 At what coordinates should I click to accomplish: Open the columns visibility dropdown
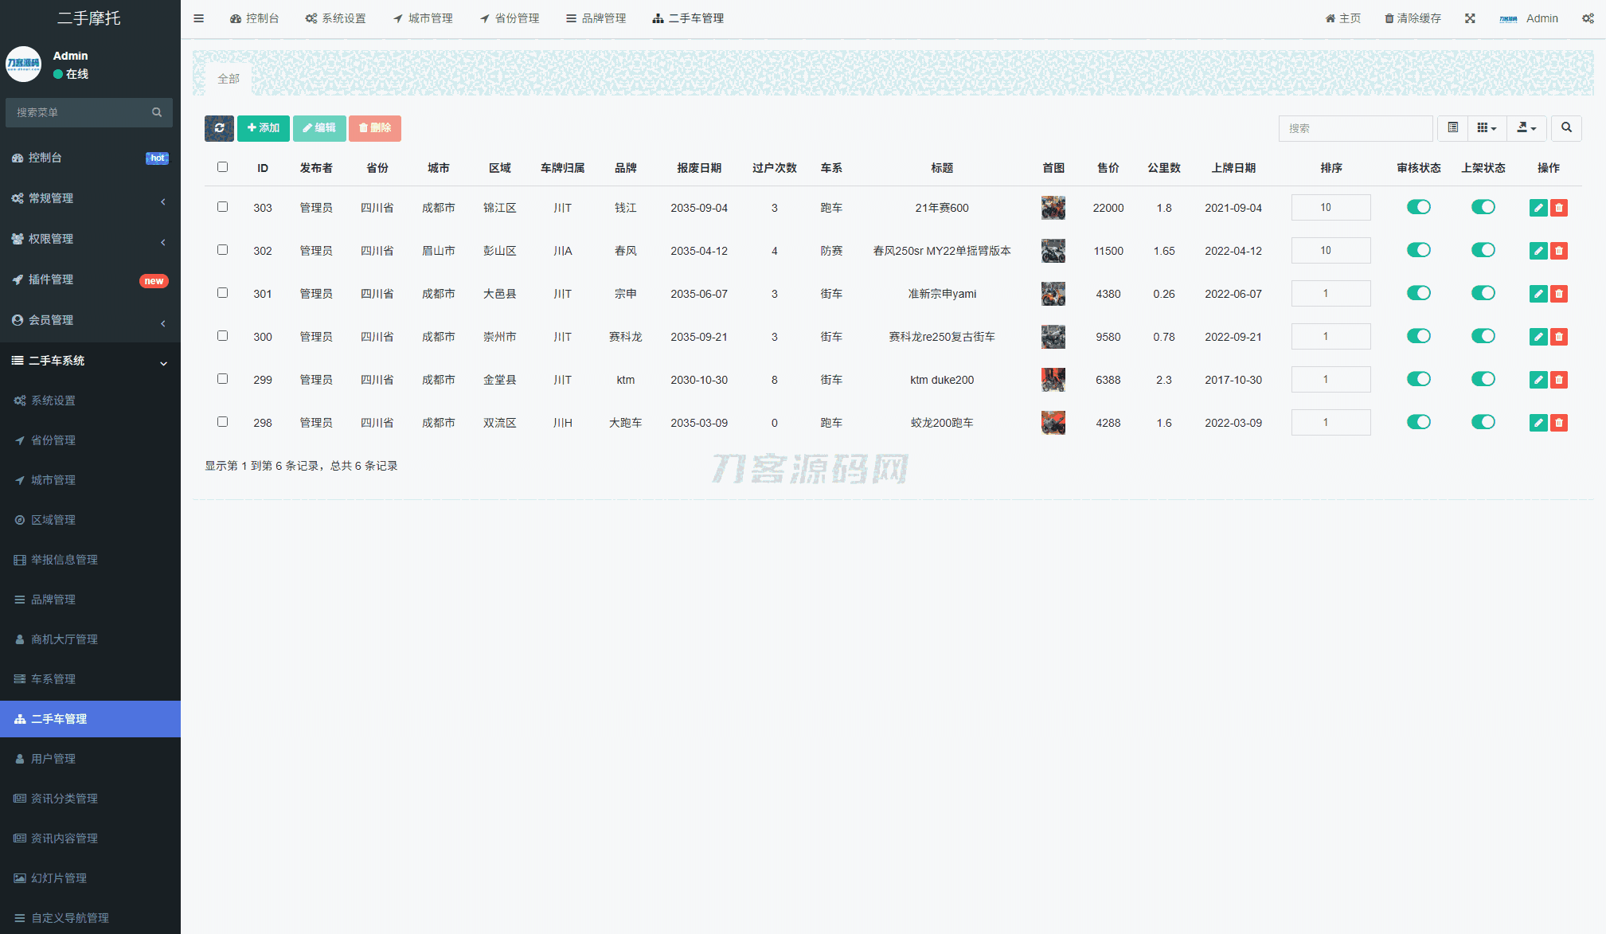click(x=1487, y=128)
